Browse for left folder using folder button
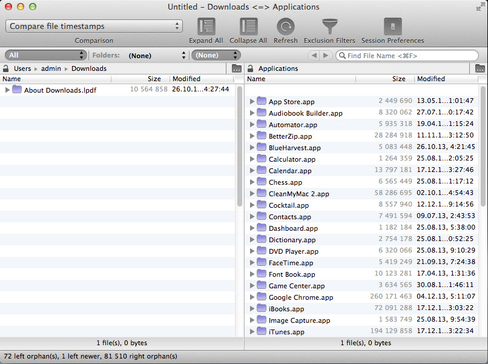The width and height of the screenshot is (488, 364). click(237, 68)
